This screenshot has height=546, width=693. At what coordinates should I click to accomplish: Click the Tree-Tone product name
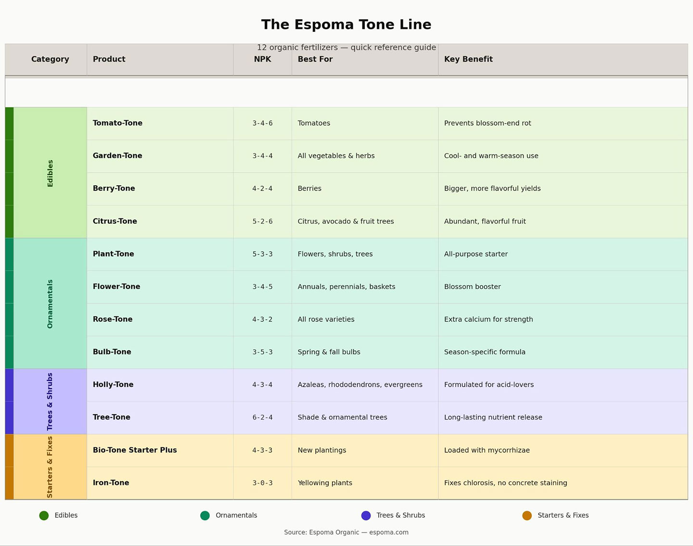(111, 418)
